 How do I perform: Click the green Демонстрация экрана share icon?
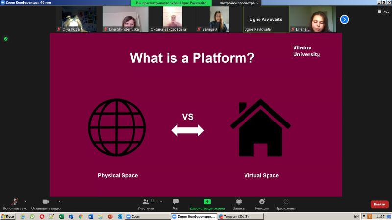point(207,201)
